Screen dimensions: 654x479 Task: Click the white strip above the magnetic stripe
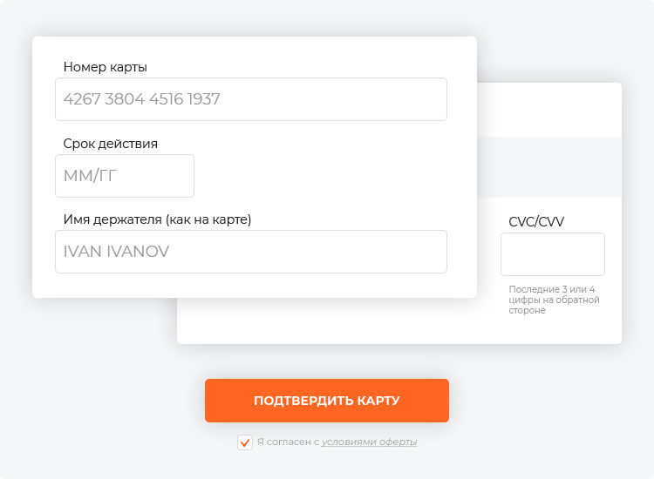click(x=549, y=110)
